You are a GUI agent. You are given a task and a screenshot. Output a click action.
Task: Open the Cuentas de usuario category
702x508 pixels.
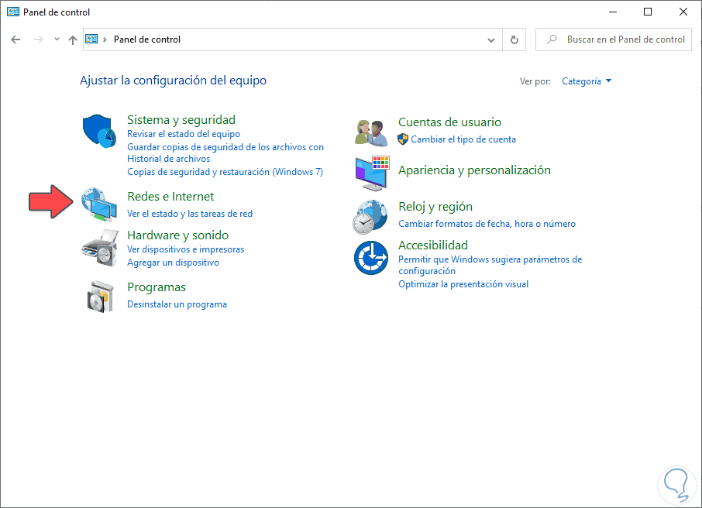pos(449,122)
